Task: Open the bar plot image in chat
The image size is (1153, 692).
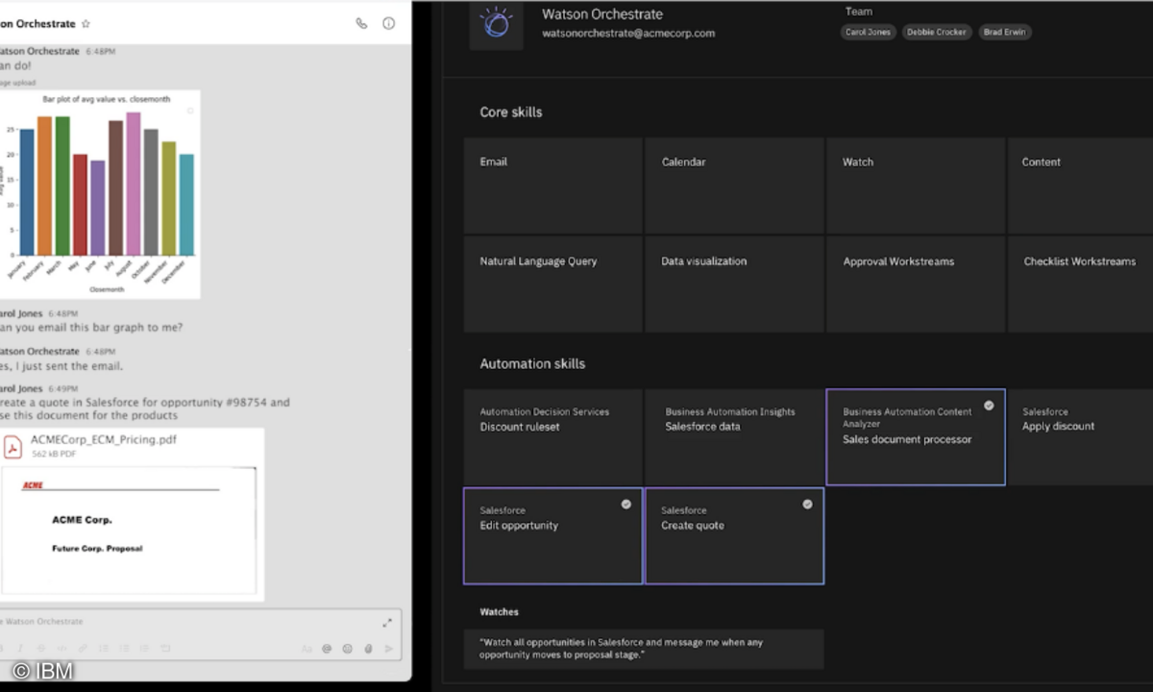Action: tap(100, 194)
